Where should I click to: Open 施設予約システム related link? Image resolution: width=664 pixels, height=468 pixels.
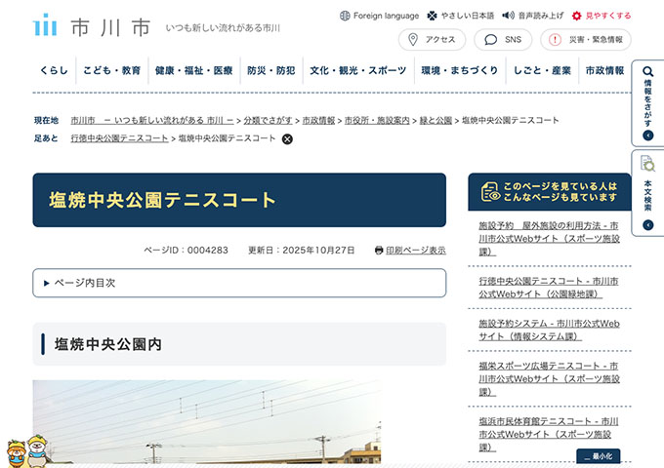pos(549,330)
